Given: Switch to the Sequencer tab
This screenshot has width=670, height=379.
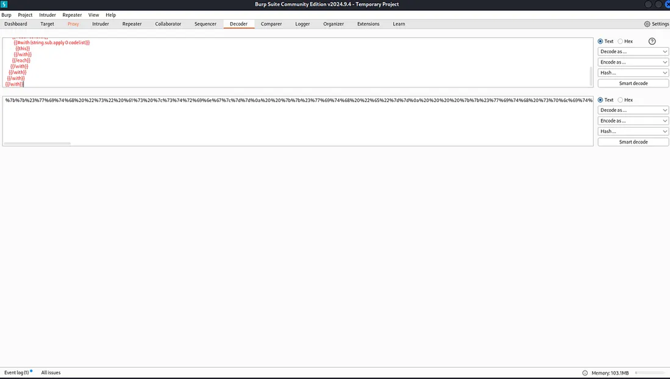Looking at the screenshot, I should pos(205,24).
